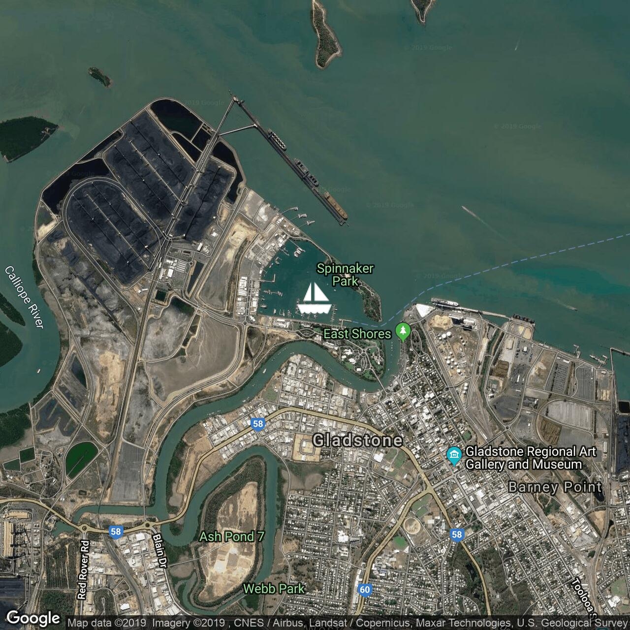
Task: Click the route 58 shield near Blain Dr
Action: click(x=116, y=532)
